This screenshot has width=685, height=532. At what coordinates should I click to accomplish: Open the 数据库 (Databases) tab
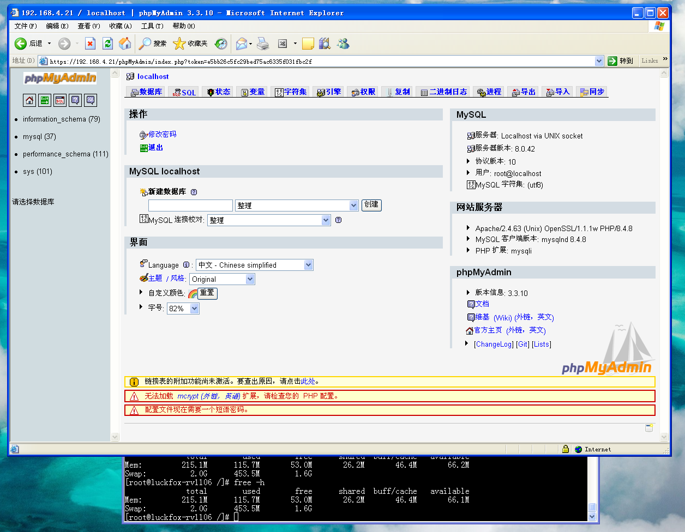click(x=146, y=92)
